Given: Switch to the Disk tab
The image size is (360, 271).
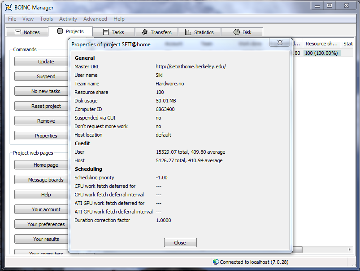Looking at the screenshot, I should click(x=242, y=32).
